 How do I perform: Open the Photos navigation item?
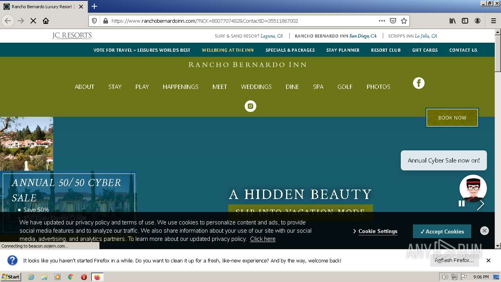(378, 87)
